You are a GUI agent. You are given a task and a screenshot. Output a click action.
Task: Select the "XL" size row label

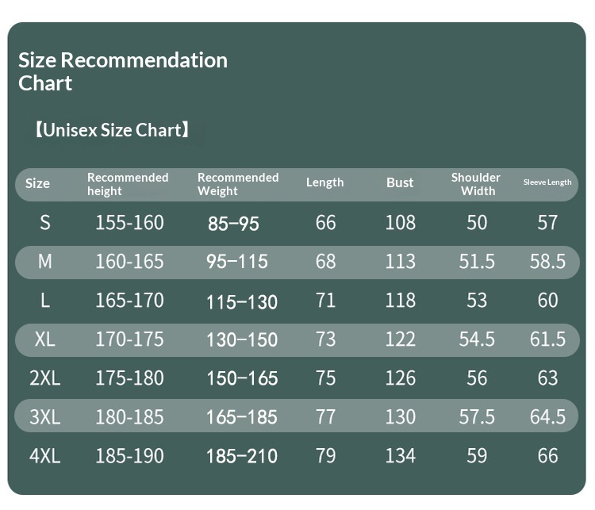pyautogui.click(x=45, y=339)
